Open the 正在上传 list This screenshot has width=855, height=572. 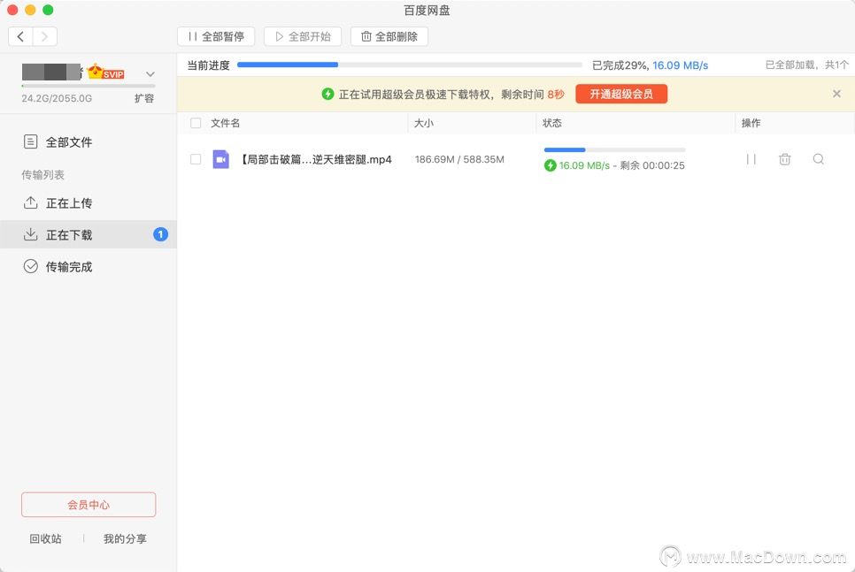coord(89,203)
